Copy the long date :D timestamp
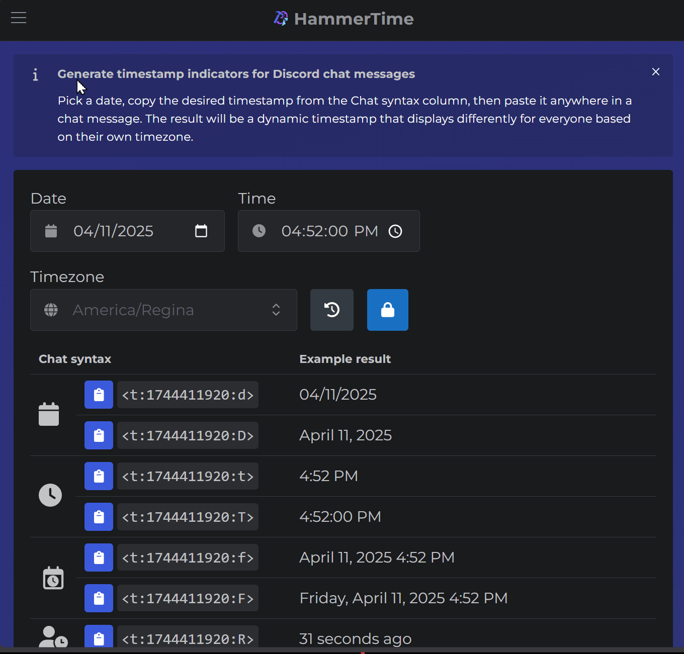Viewport: 684px width, 654px height. coord(99,435)
